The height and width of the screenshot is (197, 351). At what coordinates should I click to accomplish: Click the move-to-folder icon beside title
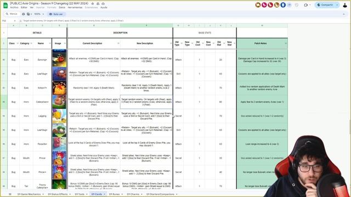coord(98,4)
